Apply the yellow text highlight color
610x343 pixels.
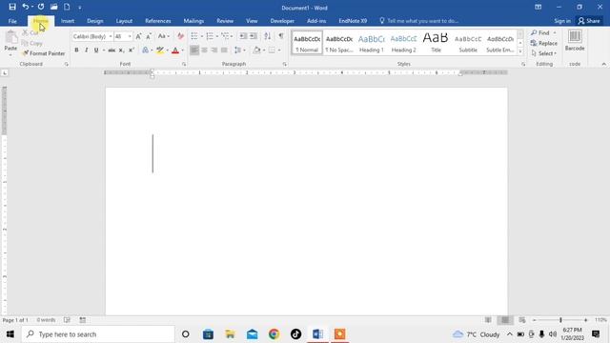pyautogui.click(x=159, y=50)
